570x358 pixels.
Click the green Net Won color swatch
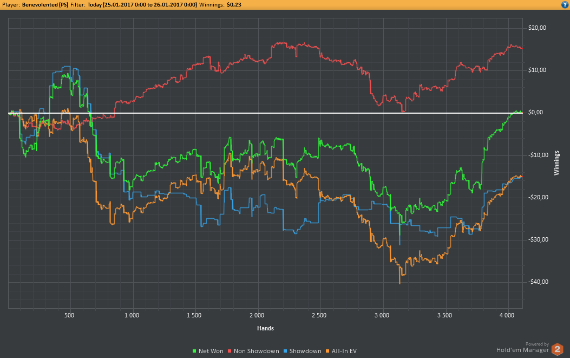194,351
